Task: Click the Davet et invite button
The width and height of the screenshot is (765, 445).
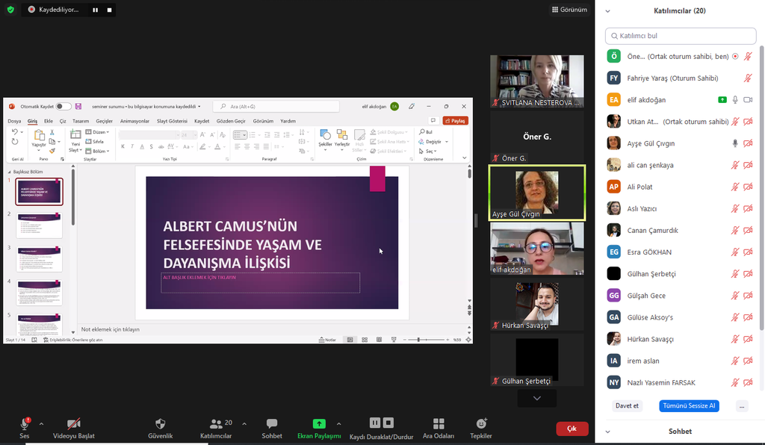Action: [627, 405]
